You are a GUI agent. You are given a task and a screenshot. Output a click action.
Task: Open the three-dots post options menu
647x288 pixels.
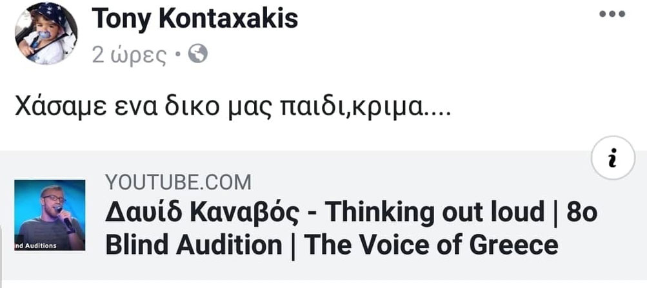[612, 14]
